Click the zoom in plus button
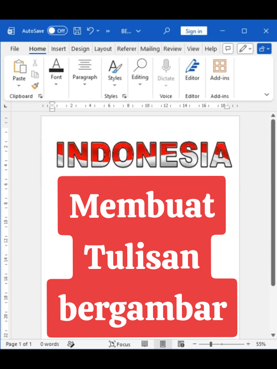Viewport: 277px width, 369px height. pos(248,344)
